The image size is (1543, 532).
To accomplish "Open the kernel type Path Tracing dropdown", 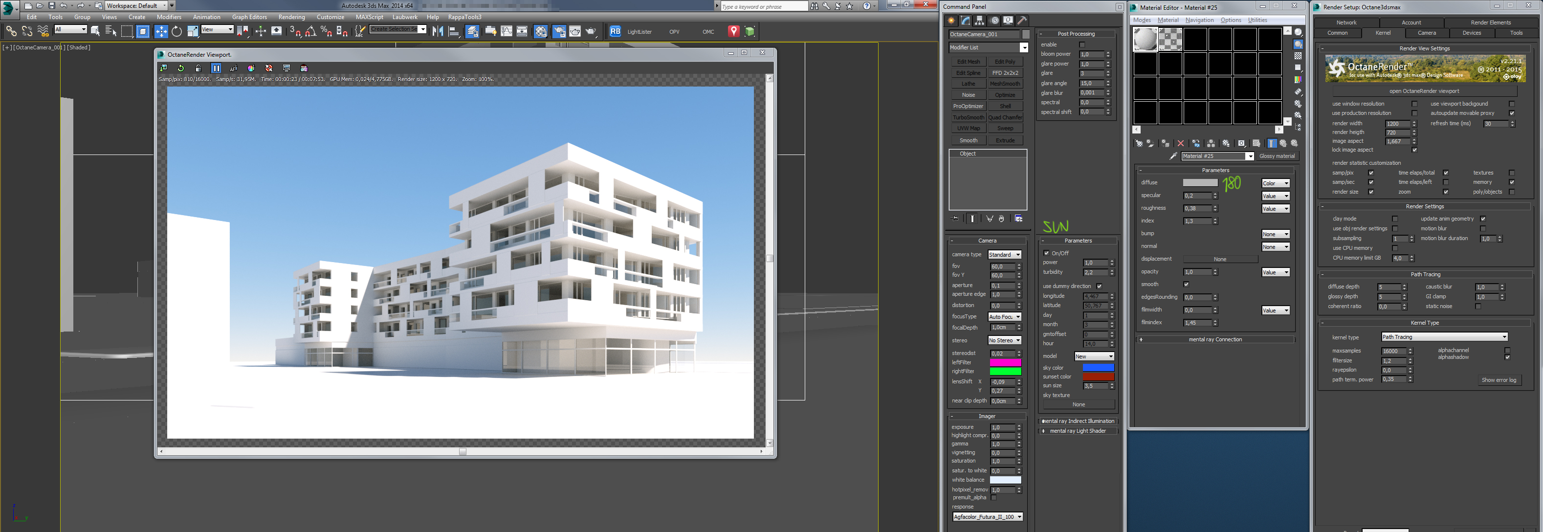I will [x=1444, y=337].
